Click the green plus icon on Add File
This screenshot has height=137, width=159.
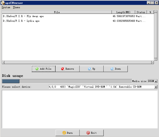pos(37,69)
